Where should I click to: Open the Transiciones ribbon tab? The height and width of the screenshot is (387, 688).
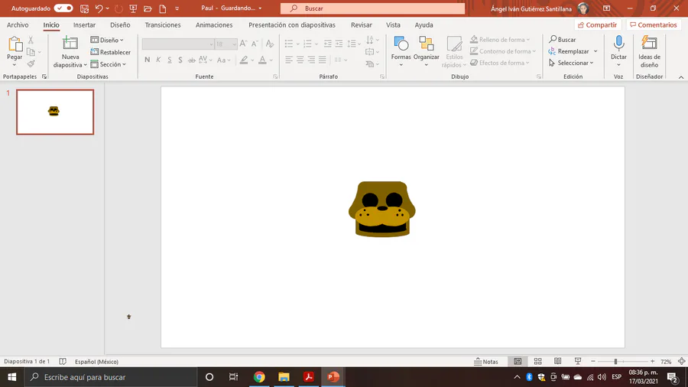tap(162, 25)
